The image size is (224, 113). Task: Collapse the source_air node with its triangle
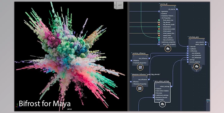[x=161, y=7]
